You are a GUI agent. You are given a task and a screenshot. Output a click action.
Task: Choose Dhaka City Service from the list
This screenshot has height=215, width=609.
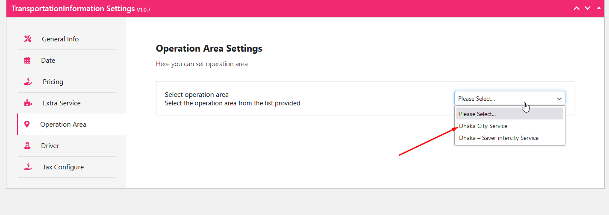click(483, 126)
